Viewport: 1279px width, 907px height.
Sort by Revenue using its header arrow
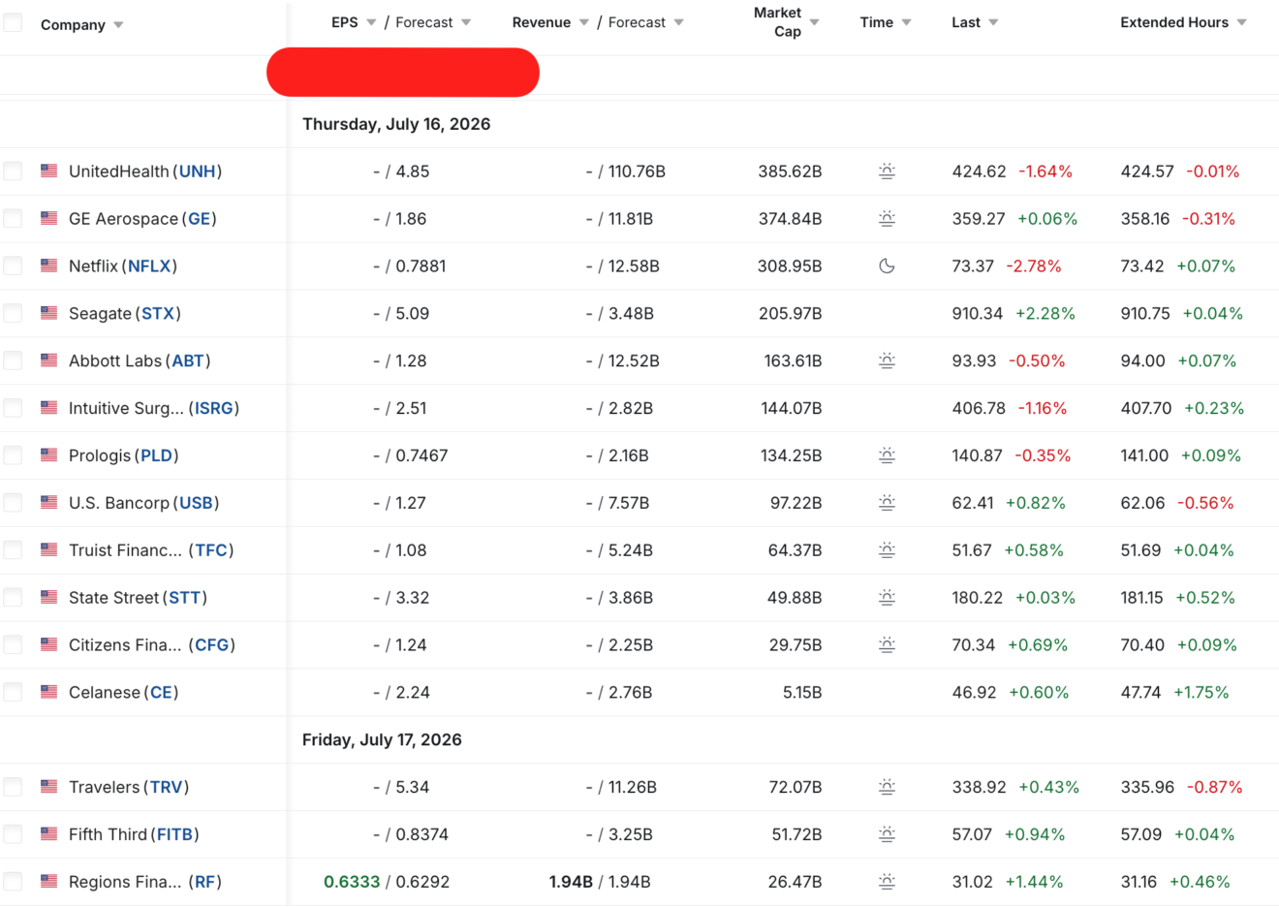584,22
